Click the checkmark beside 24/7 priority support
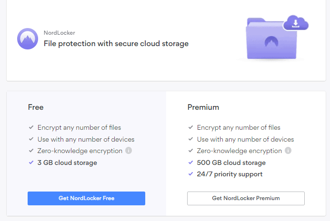The image size is (330, 221). 191,174
